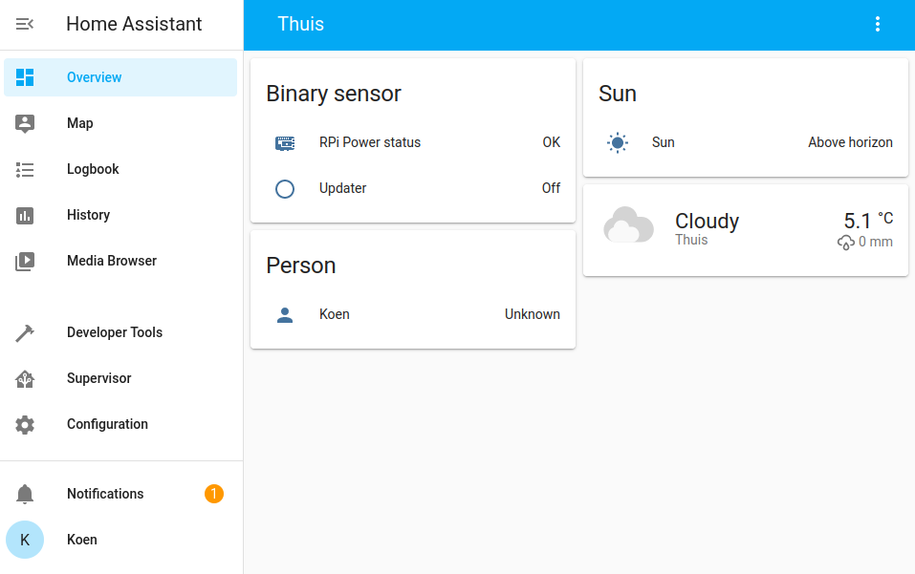Image resolution: width=915 pixels, height=574 pixels.
Task: Click the Sun entity icon
Action: tap(617, 142)
